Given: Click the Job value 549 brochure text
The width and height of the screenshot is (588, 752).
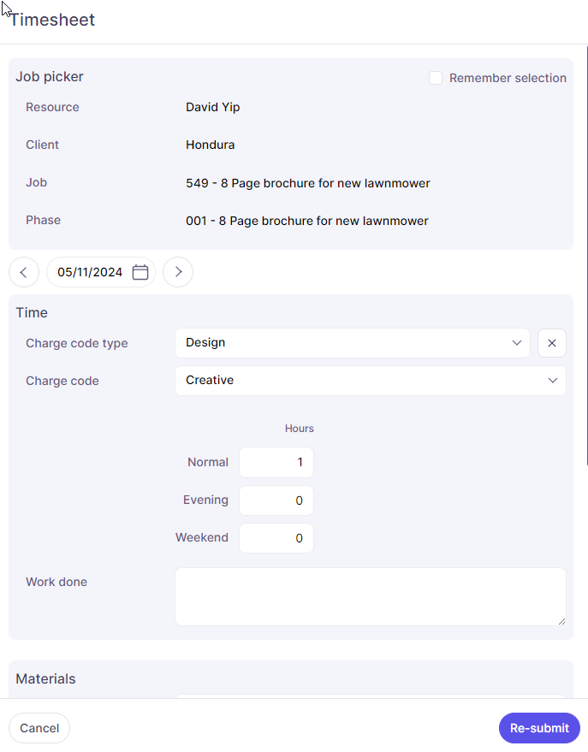Looking at the screenshot, I should click(x=307, y=183).
